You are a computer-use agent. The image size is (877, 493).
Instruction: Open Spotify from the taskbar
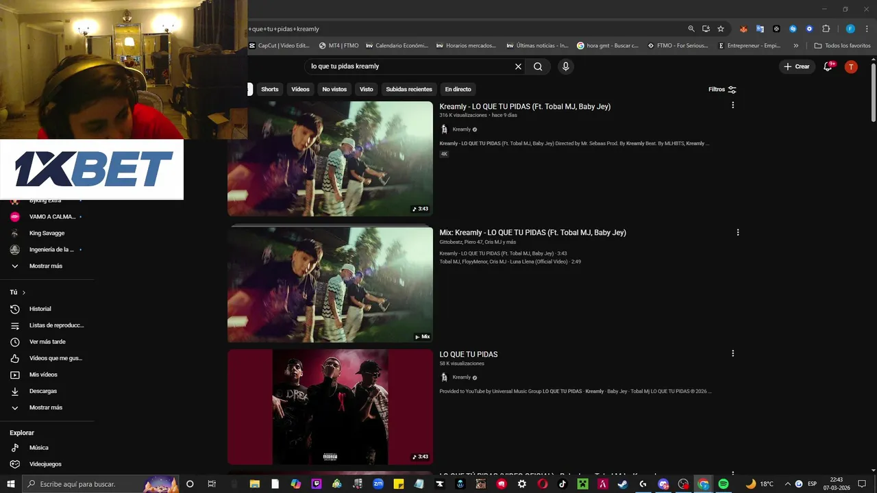(x=724, y=484)
